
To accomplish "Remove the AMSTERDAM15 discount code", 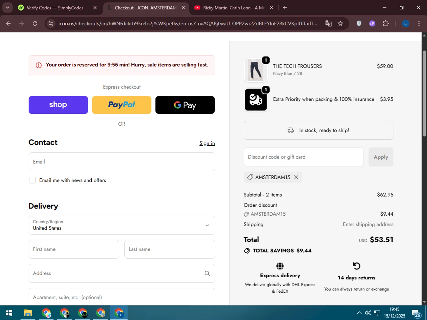I will click(296, 177).
